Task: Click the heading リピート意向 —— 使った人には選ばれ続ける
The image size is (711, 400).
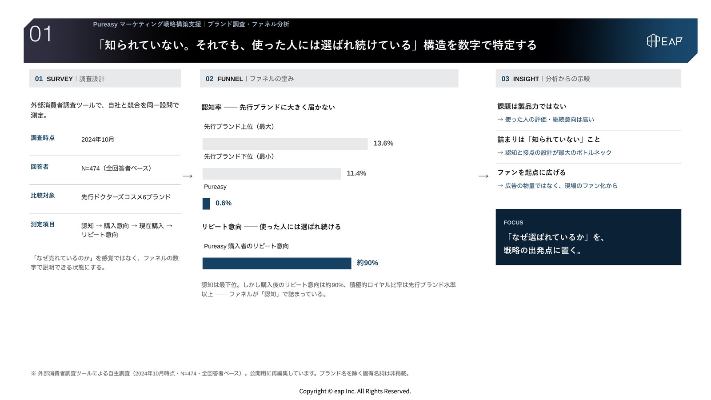Action: (x=271, y=227)
